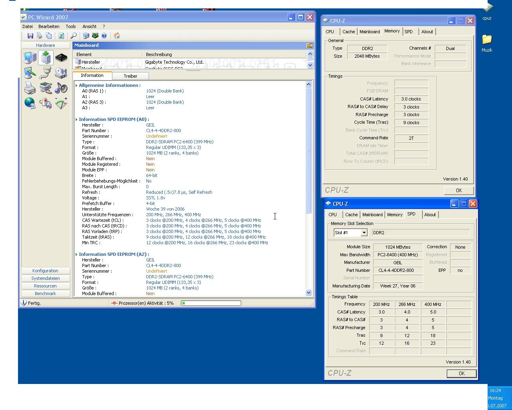Viewport: 512px width, 410px height.
Task: Switch to the Treiber tab
Action: pyautogui.click(x=130, y=76)
